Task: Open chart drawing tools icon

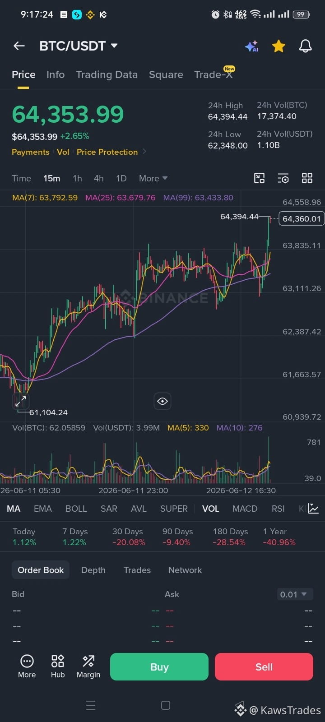Action: pos(259,178)
